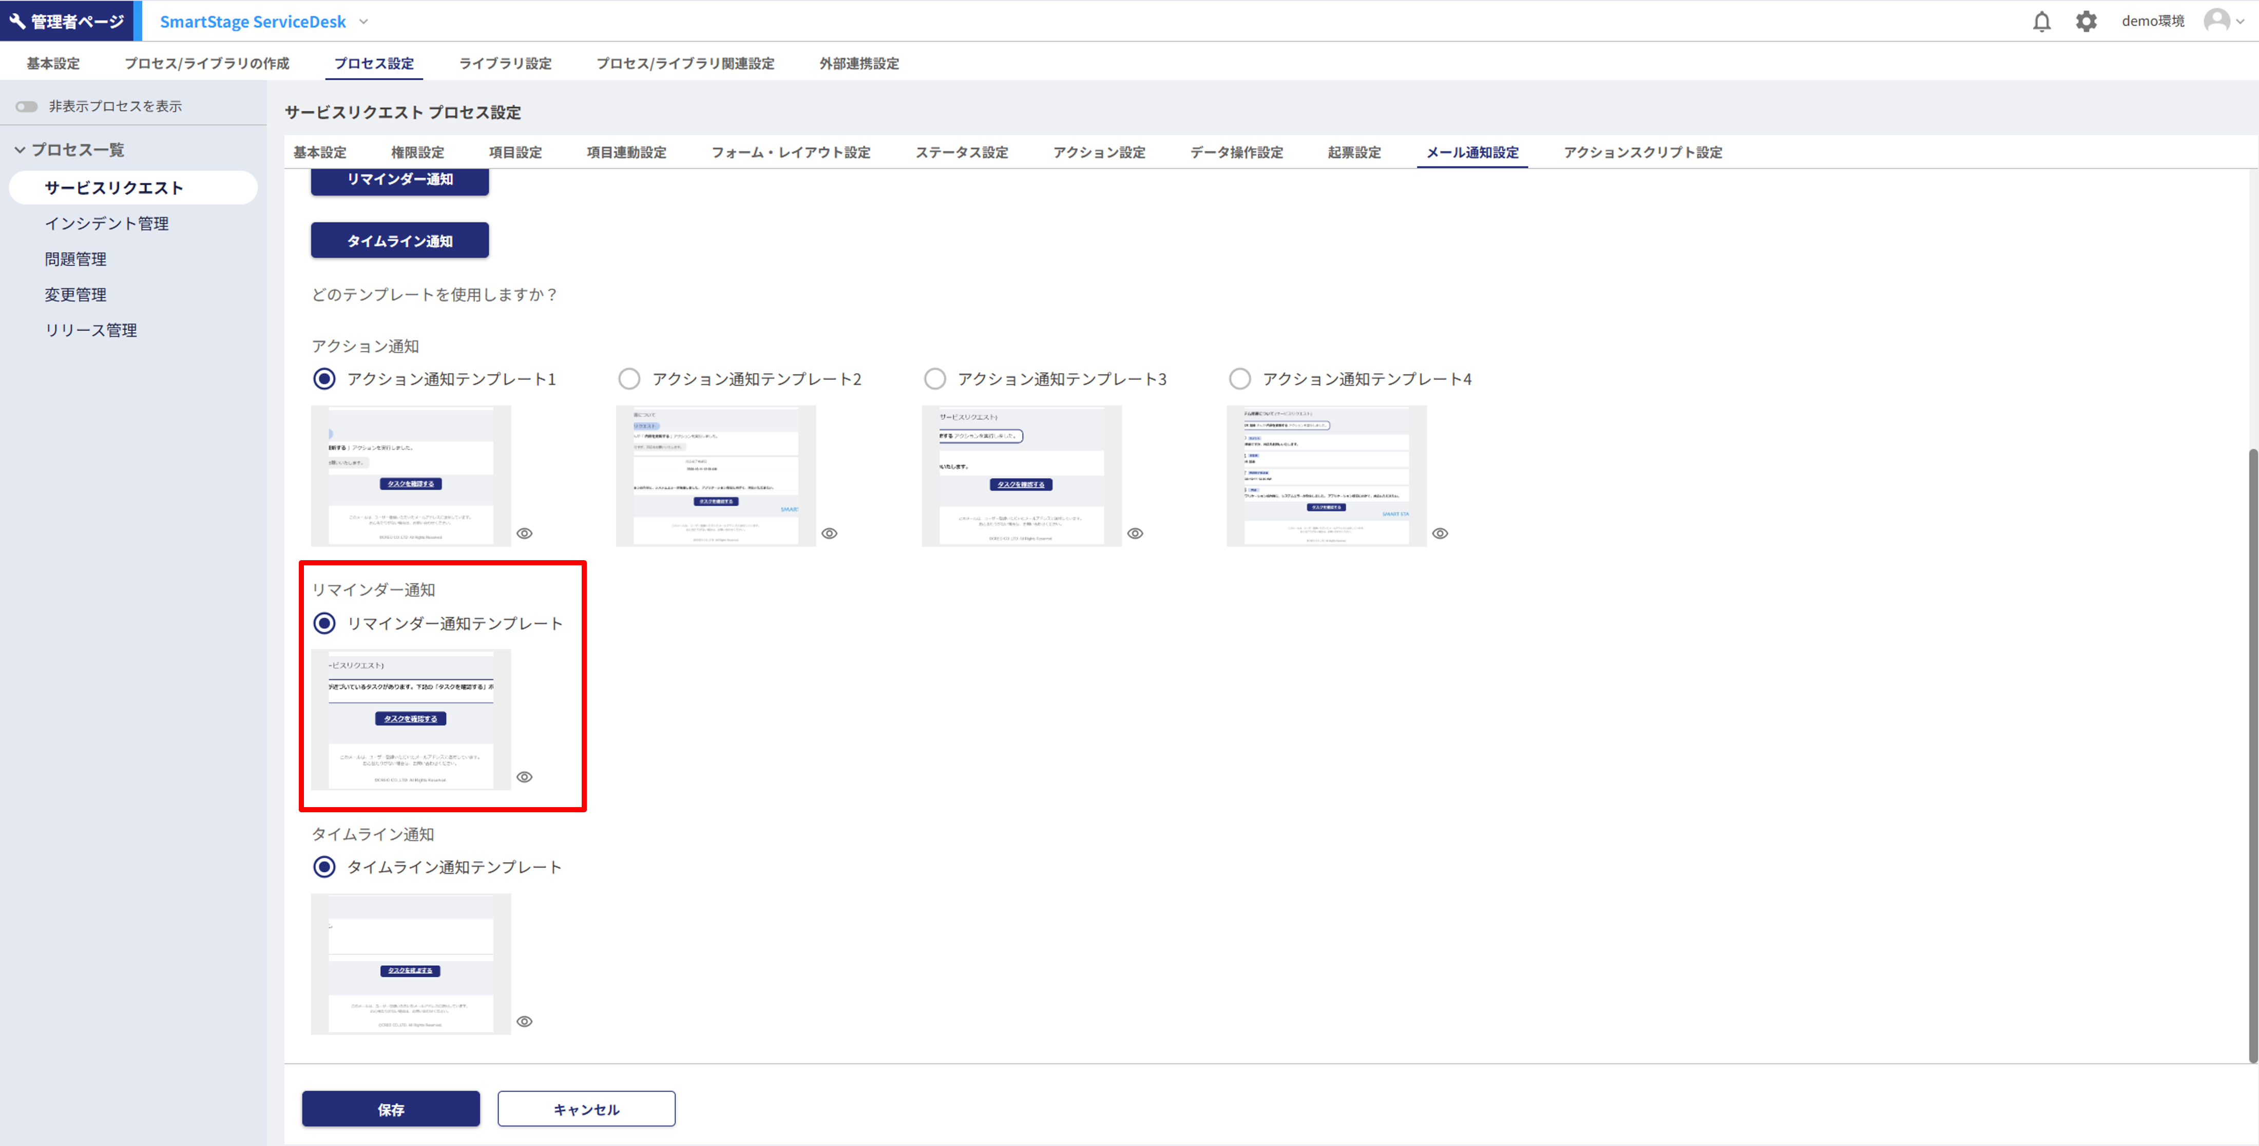Click the 管理者ページ wrench icon
The image size is (2259, 1146).
coord(17,21)
